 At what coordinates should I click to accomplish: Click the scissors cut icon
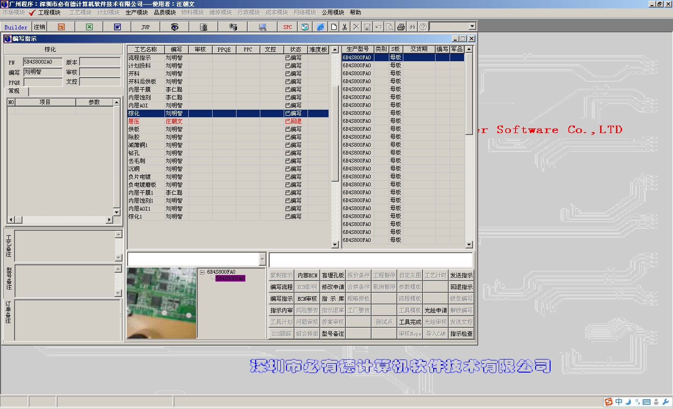[x=345, y=27]
